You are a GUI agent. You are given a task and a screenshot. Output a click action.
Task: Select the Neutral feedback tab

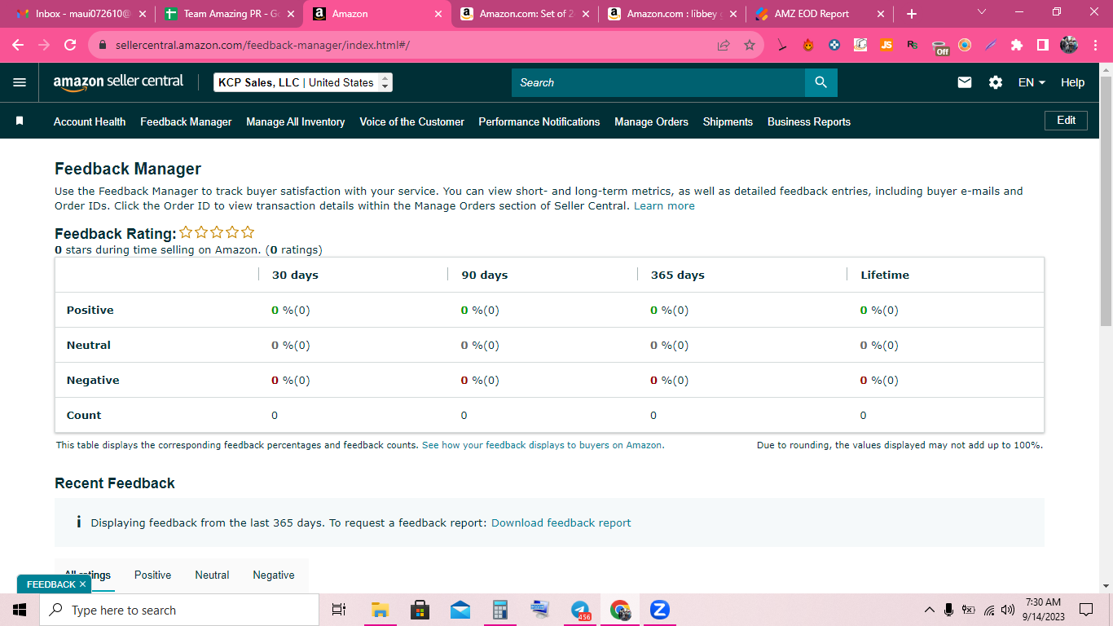pyautogui.click(x=212, y=575)
